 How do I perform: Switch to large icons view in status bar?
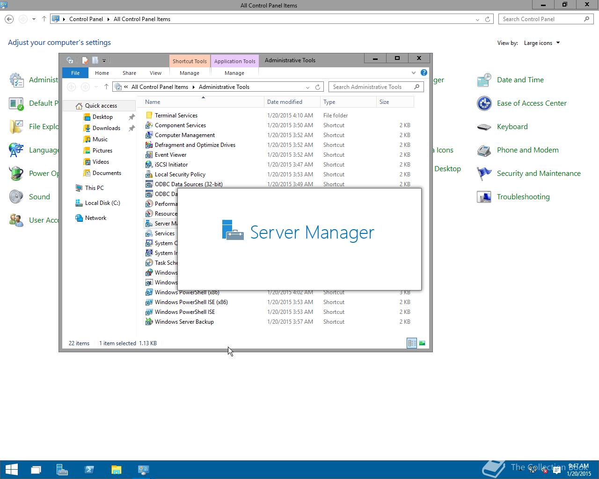pos(422,343)
